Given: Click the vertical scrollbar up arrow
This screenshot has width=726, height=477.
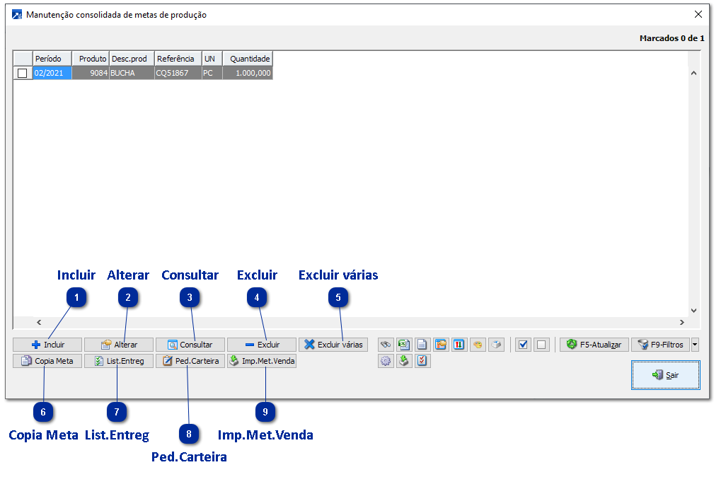Looking at the screenshot, I should (x=693, y=73).
